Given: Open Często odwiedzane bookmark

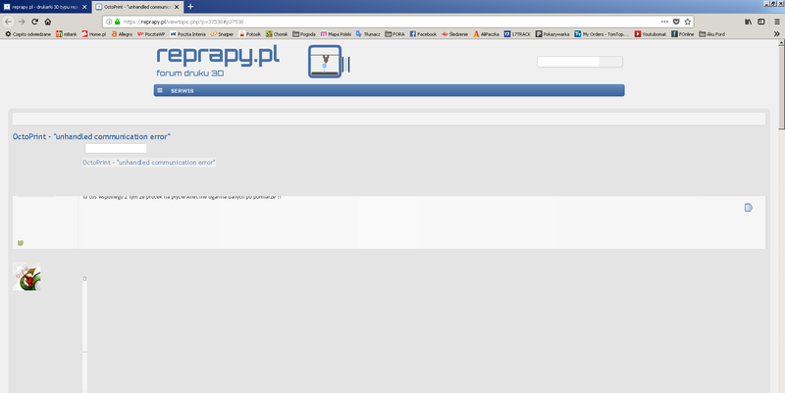Looking at the screenshot, I should [28, 34].
